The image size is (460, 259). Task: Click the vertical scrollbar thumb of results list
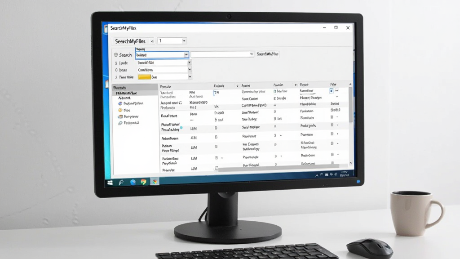click(x=350, y=104)
